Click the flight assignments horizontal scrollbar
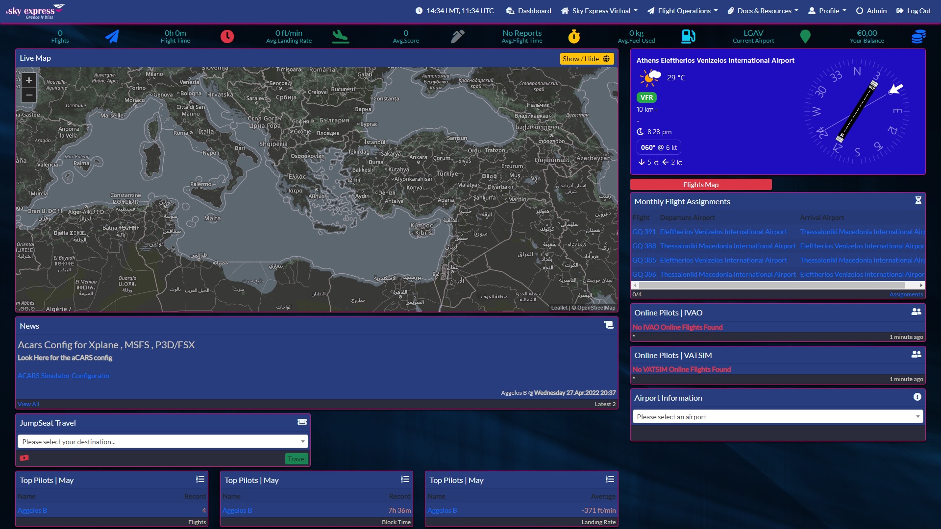Screen dimensions: 941x529 [771, 285]
